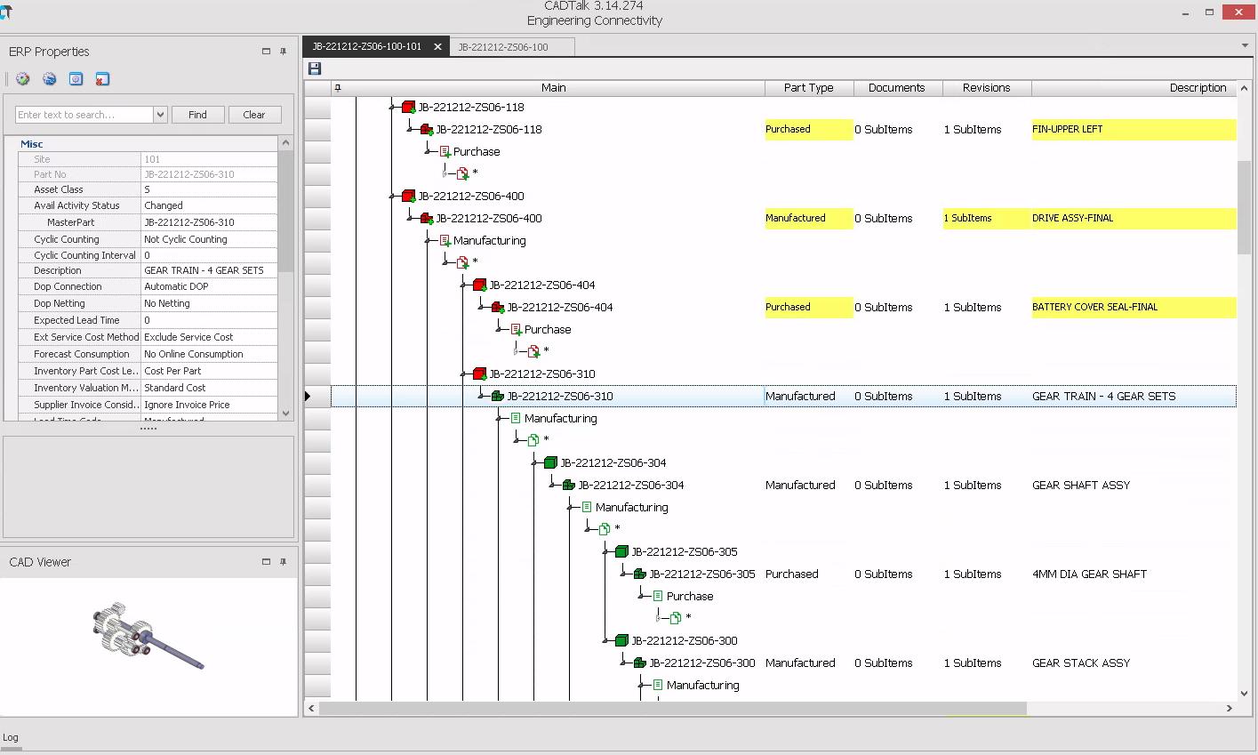Click the red-X window icon in ERP Properties toolbar
This screenshot has height=755, width=1258.
click(x=102, y=79)
